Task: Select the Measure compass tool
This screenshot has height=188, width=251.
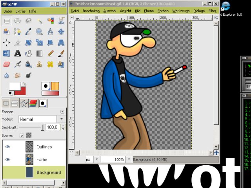Action: (50, 32)
